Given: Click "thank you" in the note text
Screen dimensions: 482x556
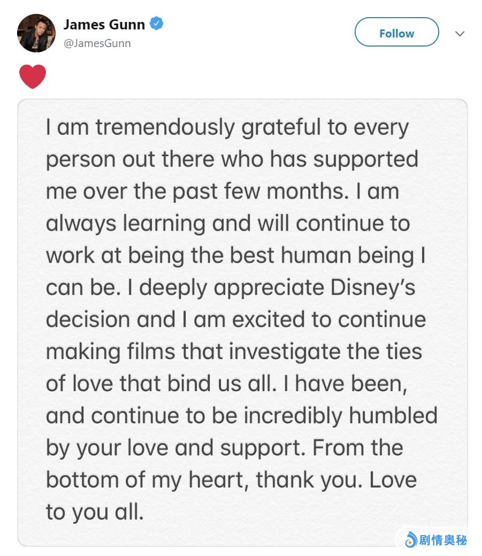Looking at the screenshot, I should click(308, 480).
